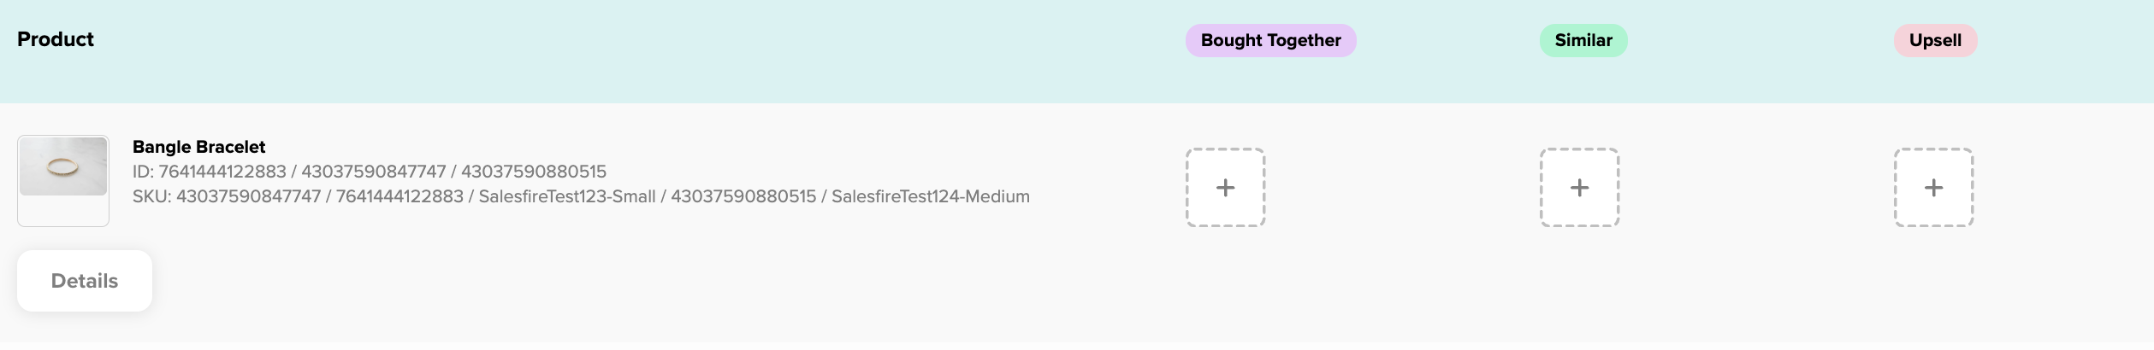Select 43037590847747 in the SKU line
2154x350 pixels.
(248, 196)
